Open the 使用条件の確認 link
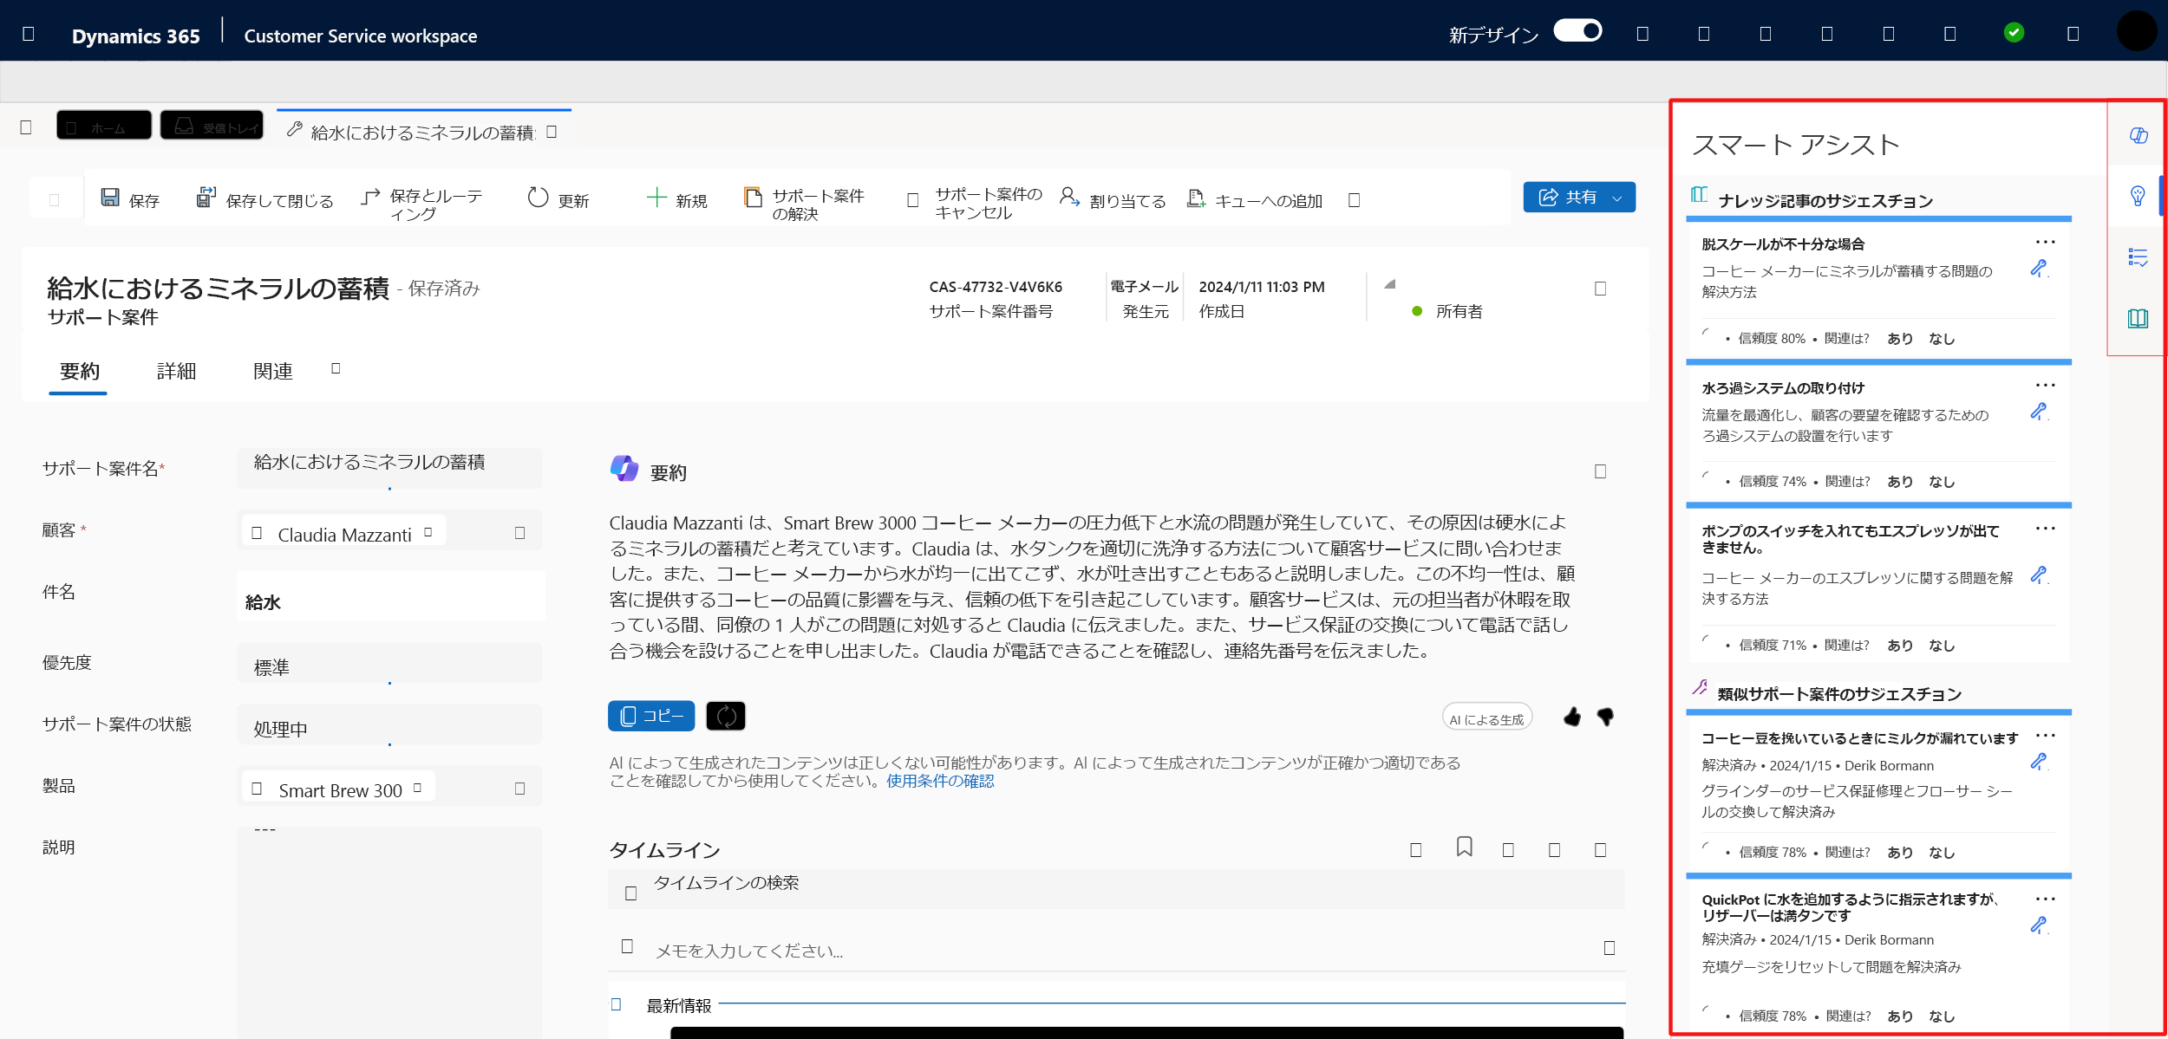This screenshot has width=2168, height=1039. pos(940,781)
